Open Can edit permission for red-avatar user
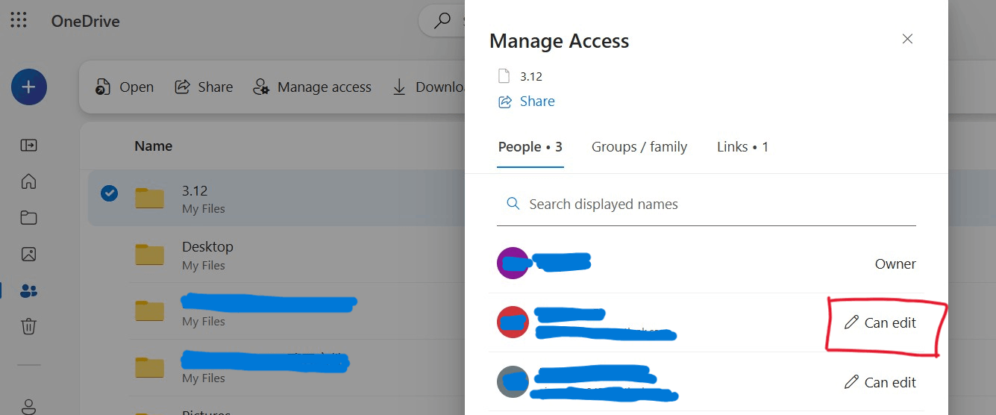 click(x=880, y=322)
